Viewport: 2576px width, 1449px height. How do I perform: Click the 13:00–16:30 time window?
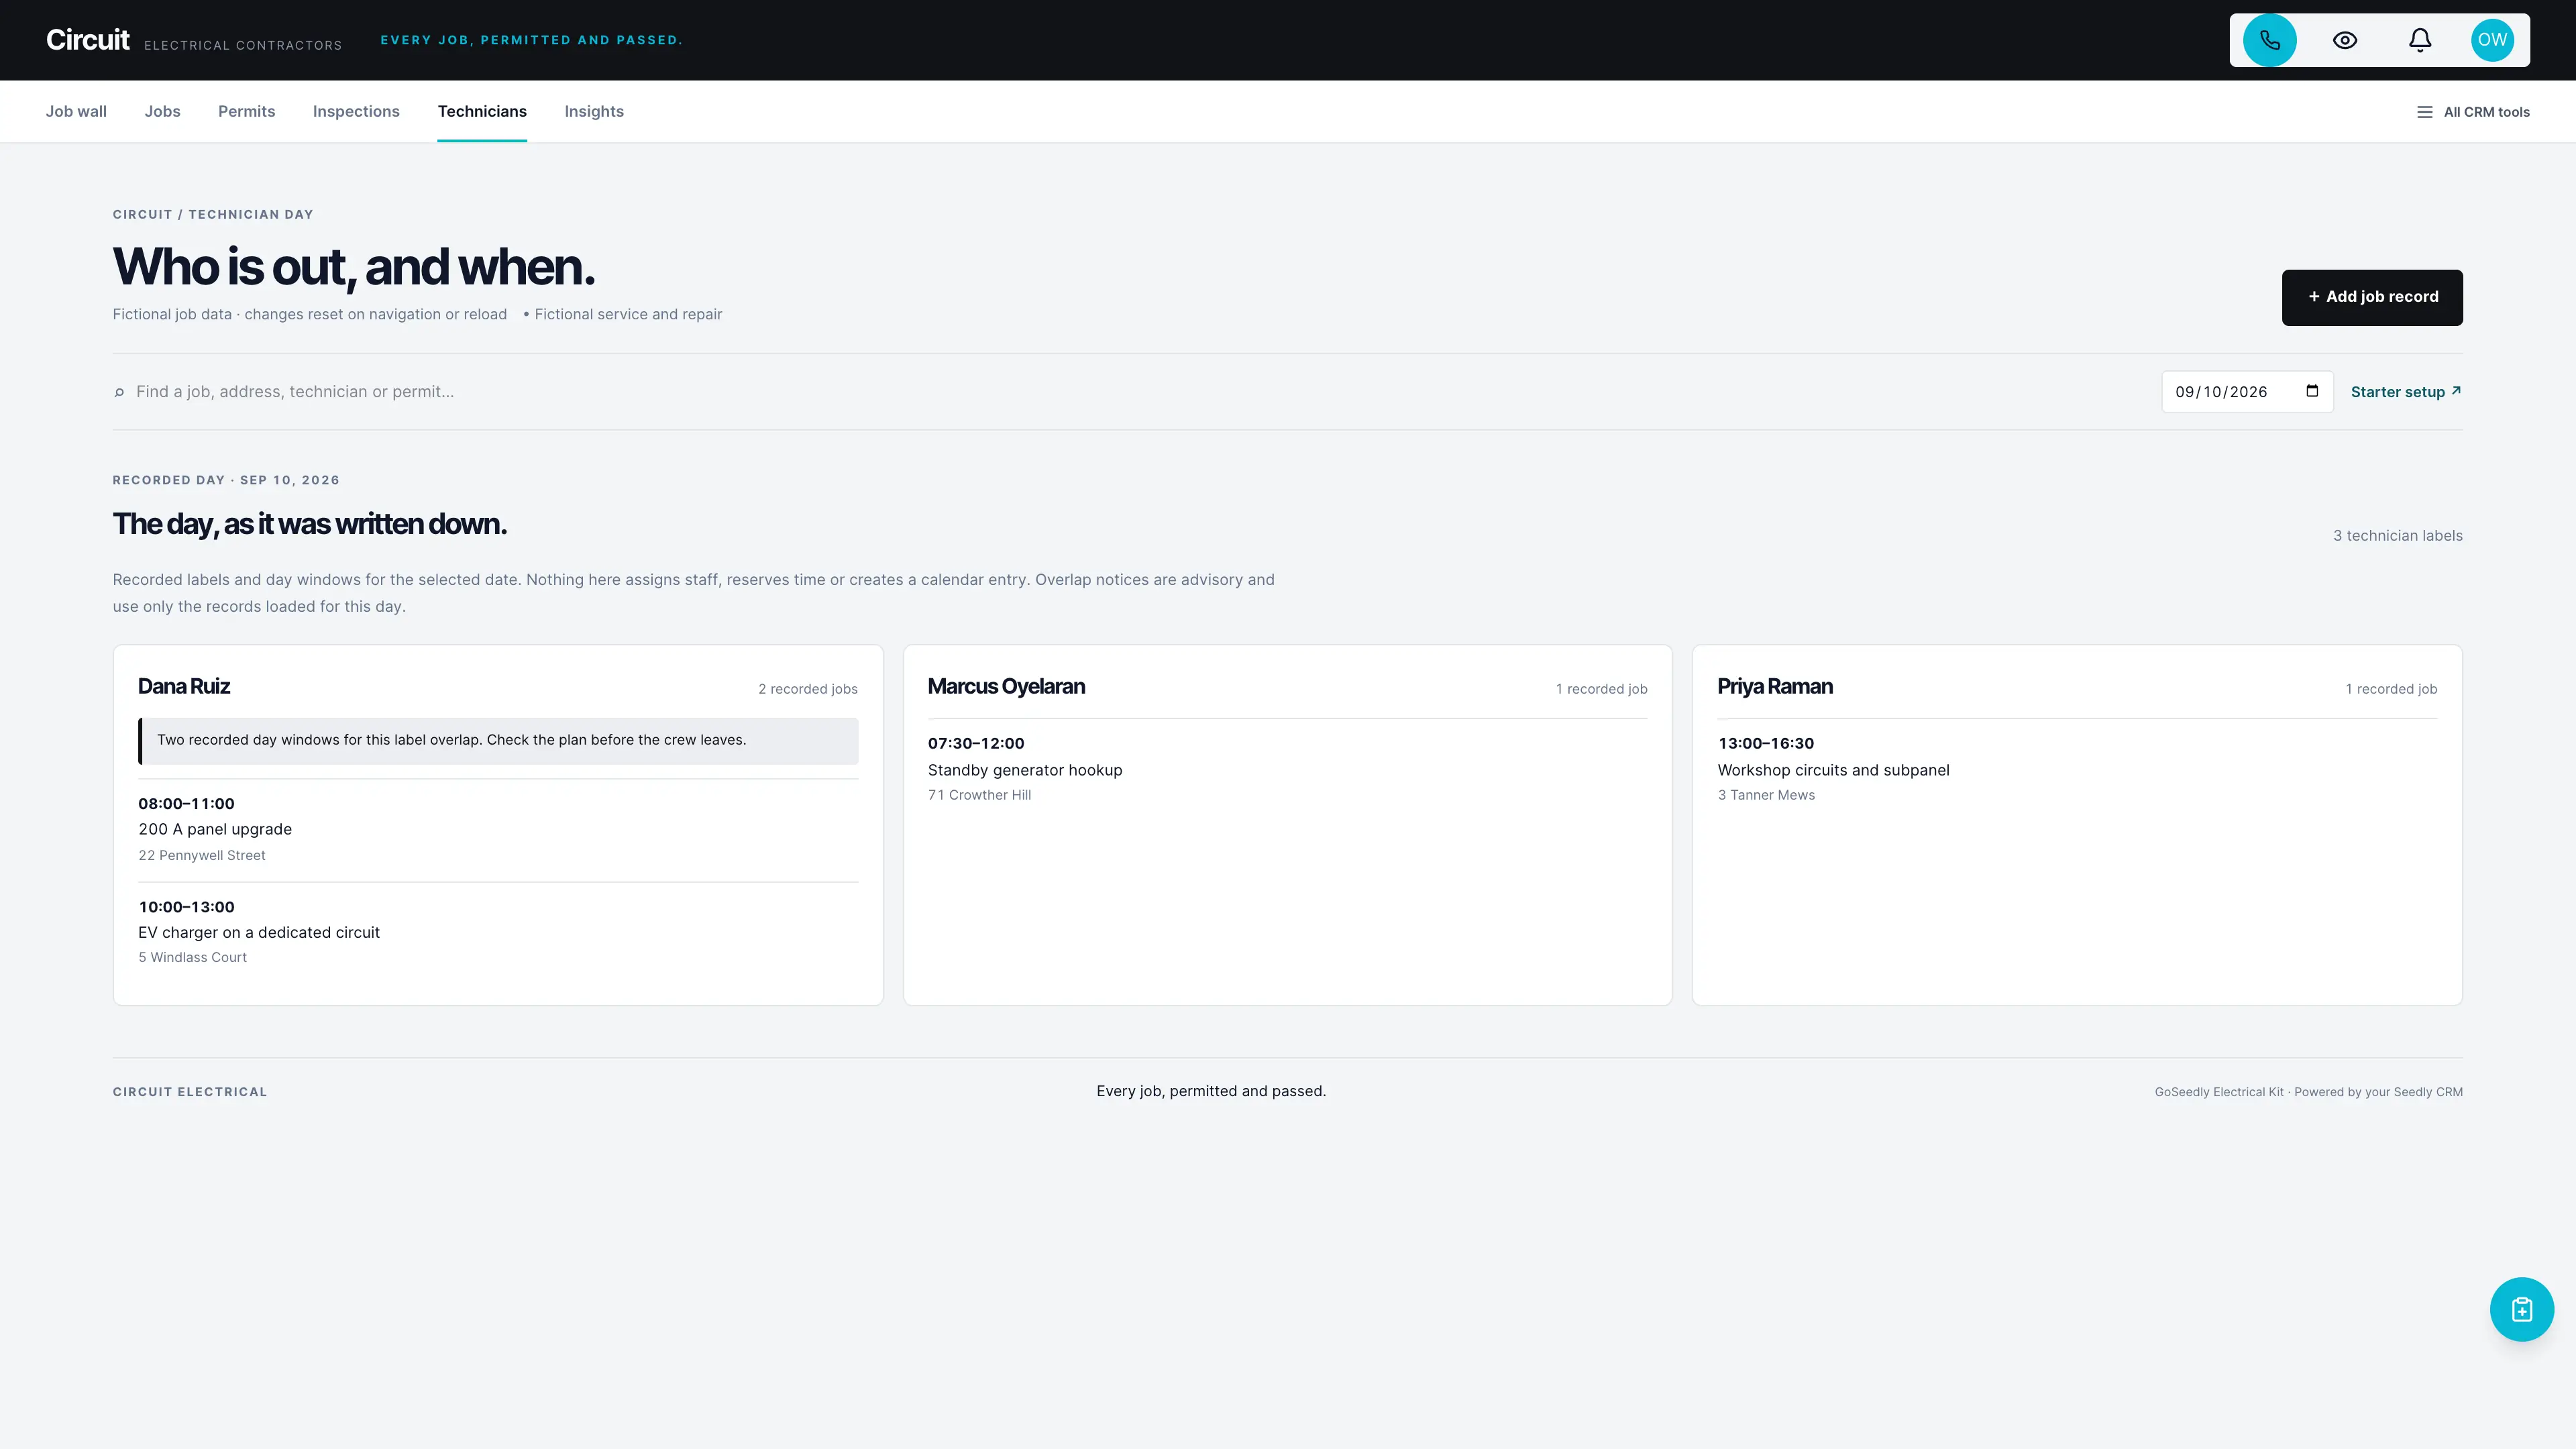pos(1766,743)
